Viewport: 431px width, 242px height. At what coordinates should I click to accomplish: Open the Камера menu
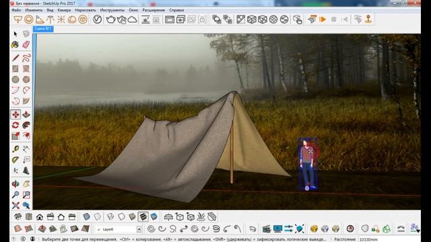64,10
